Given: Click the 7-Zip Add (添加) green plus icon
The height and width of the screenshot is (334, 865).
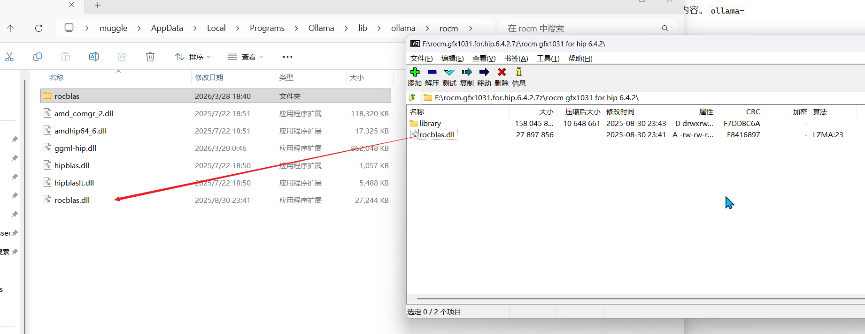Looking at the screenshot, I should [415, 72].
